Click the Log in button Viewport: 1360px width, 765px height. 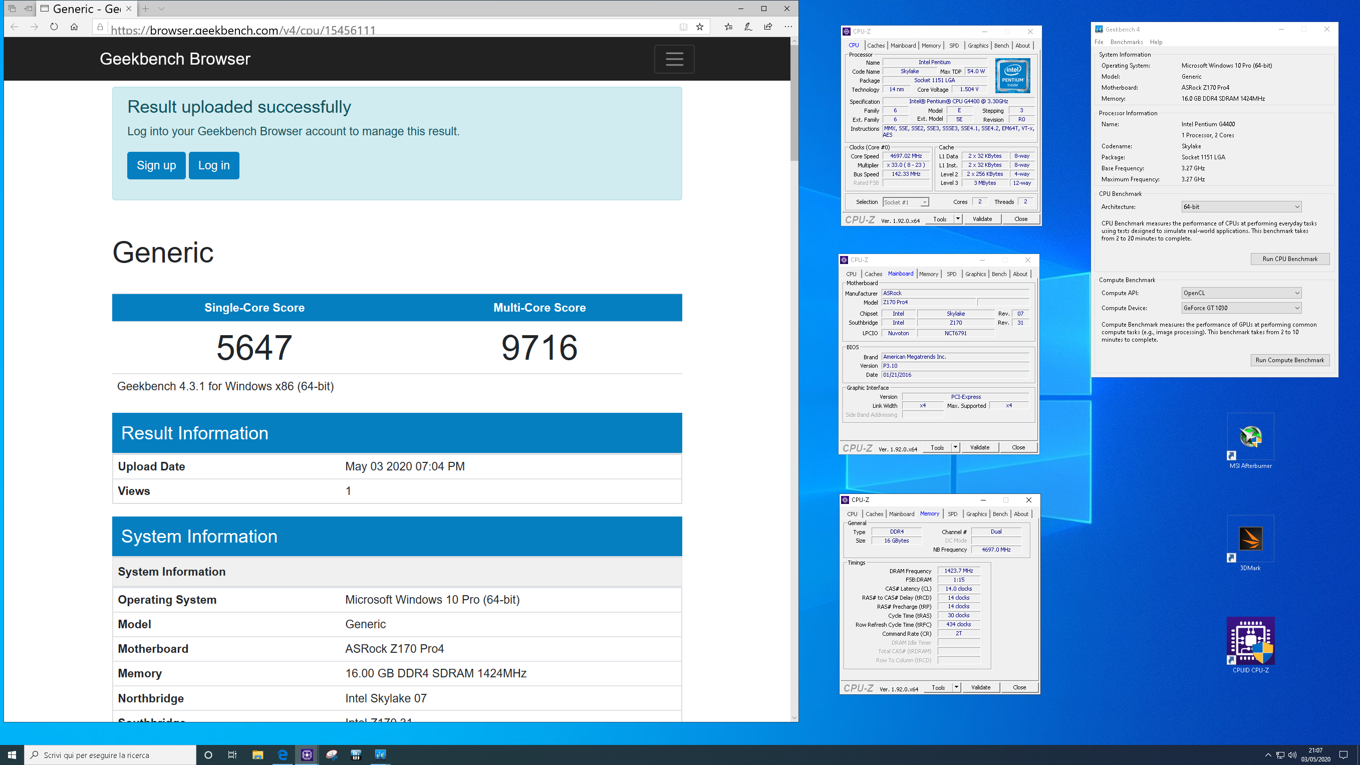point(214,165)
